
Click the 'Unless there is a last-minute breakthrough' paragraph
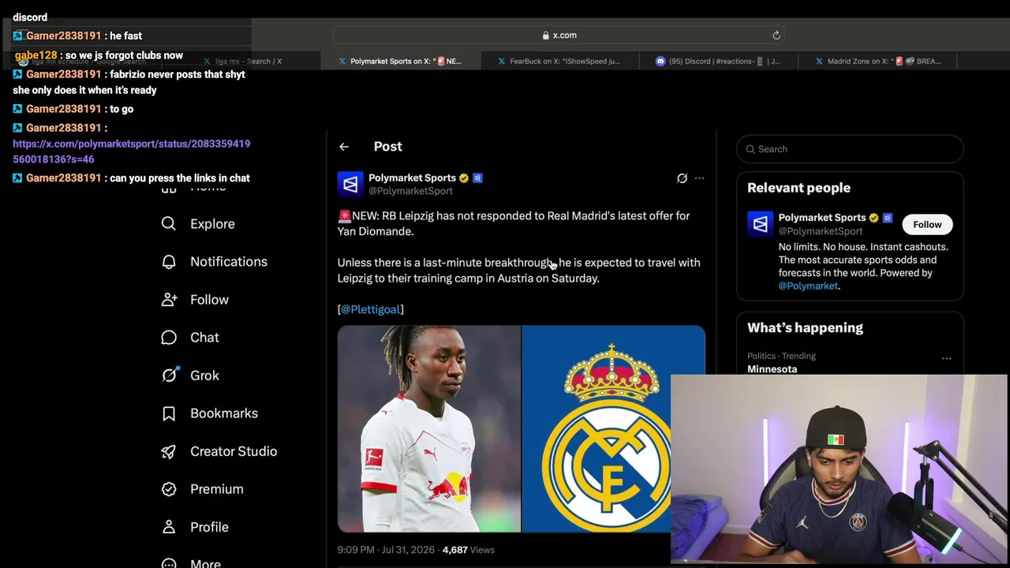[518, 271]
